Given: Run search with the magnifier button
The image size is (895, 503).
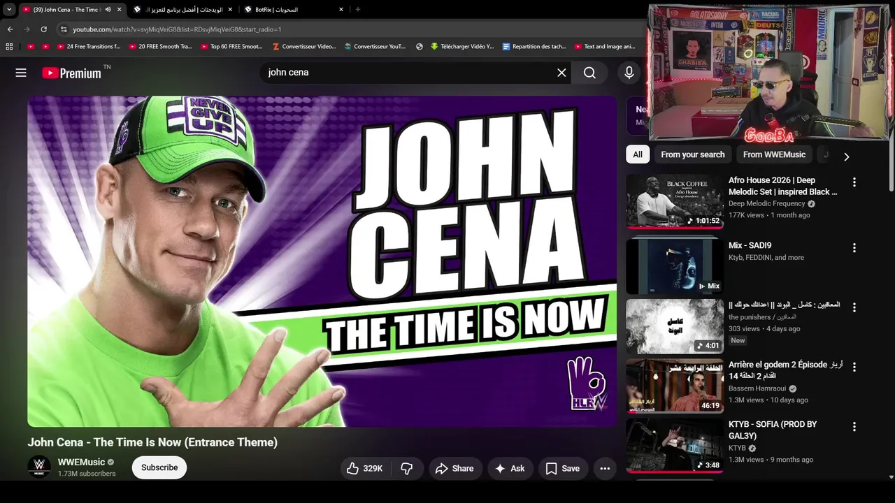Looking at the screenshot, I should 589,73.
